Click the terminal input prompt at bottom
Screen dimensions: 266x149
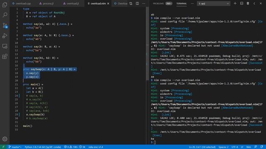(155, 142)
